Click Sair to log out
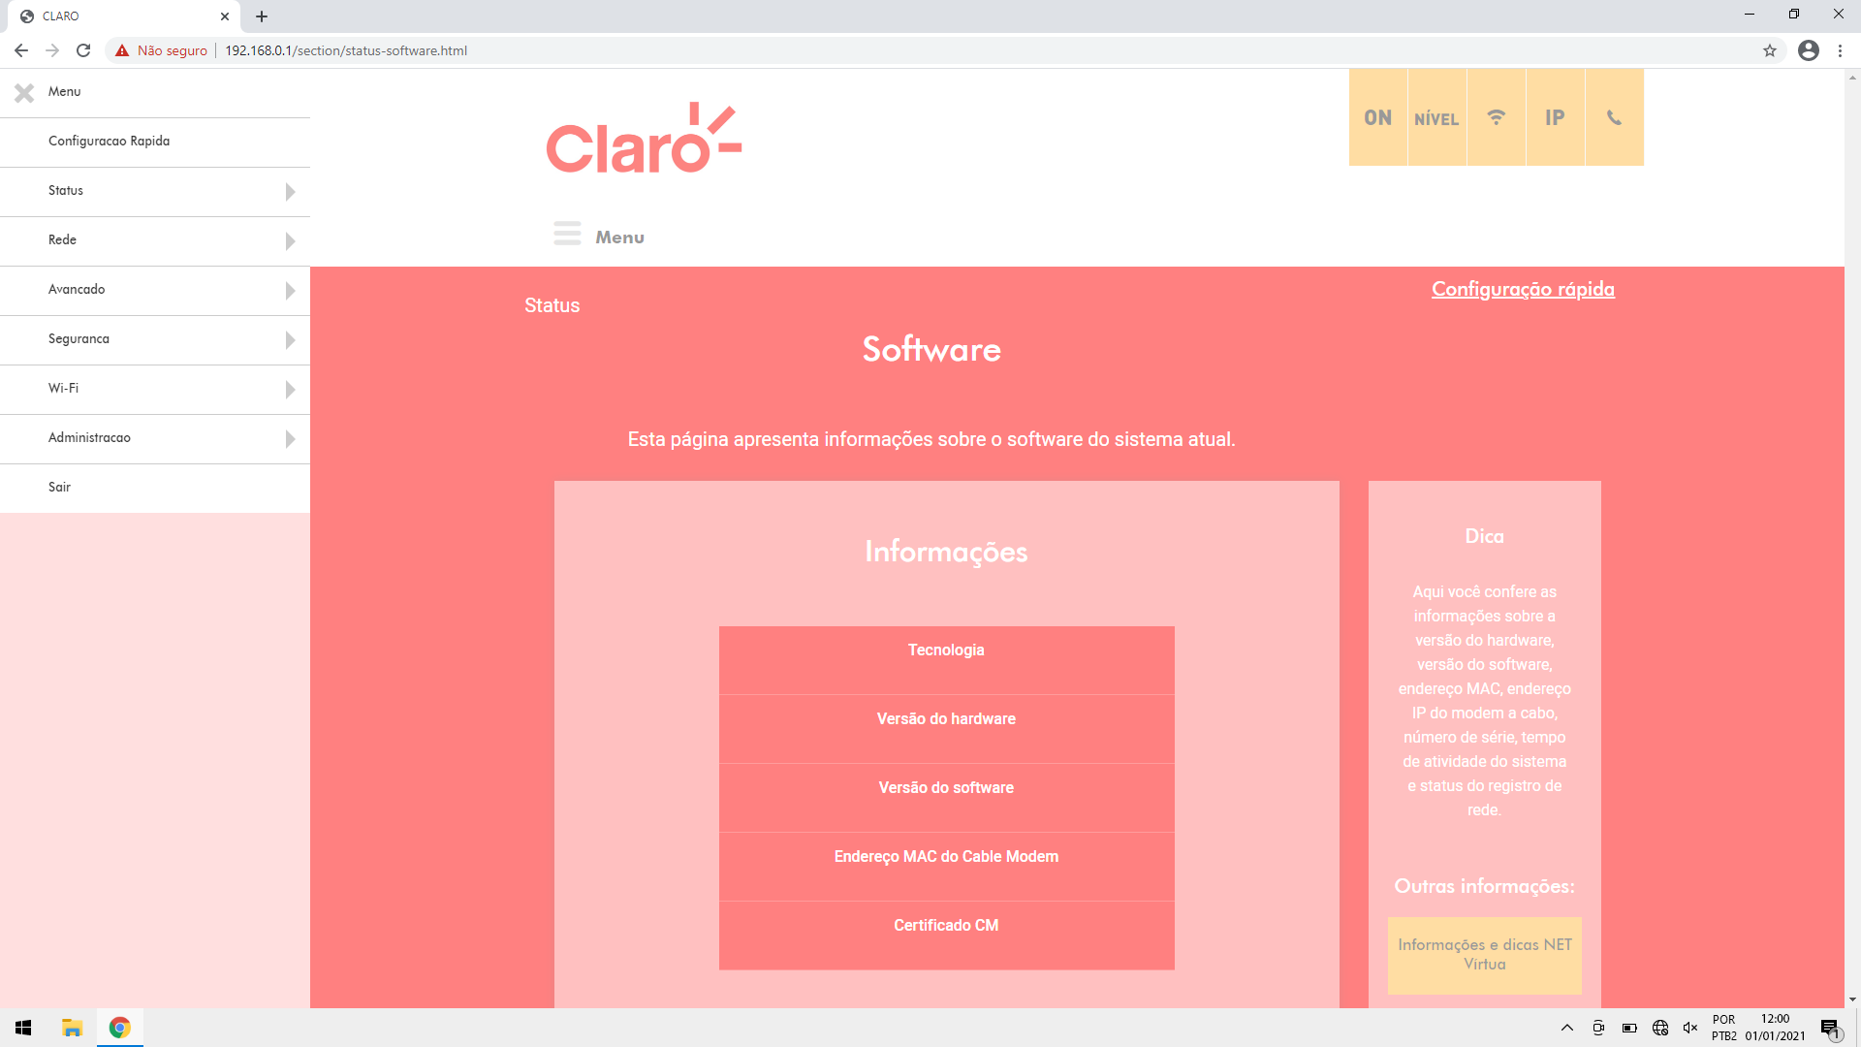Viewport: 1861px width, 1047px height. (x=59, y=487)
